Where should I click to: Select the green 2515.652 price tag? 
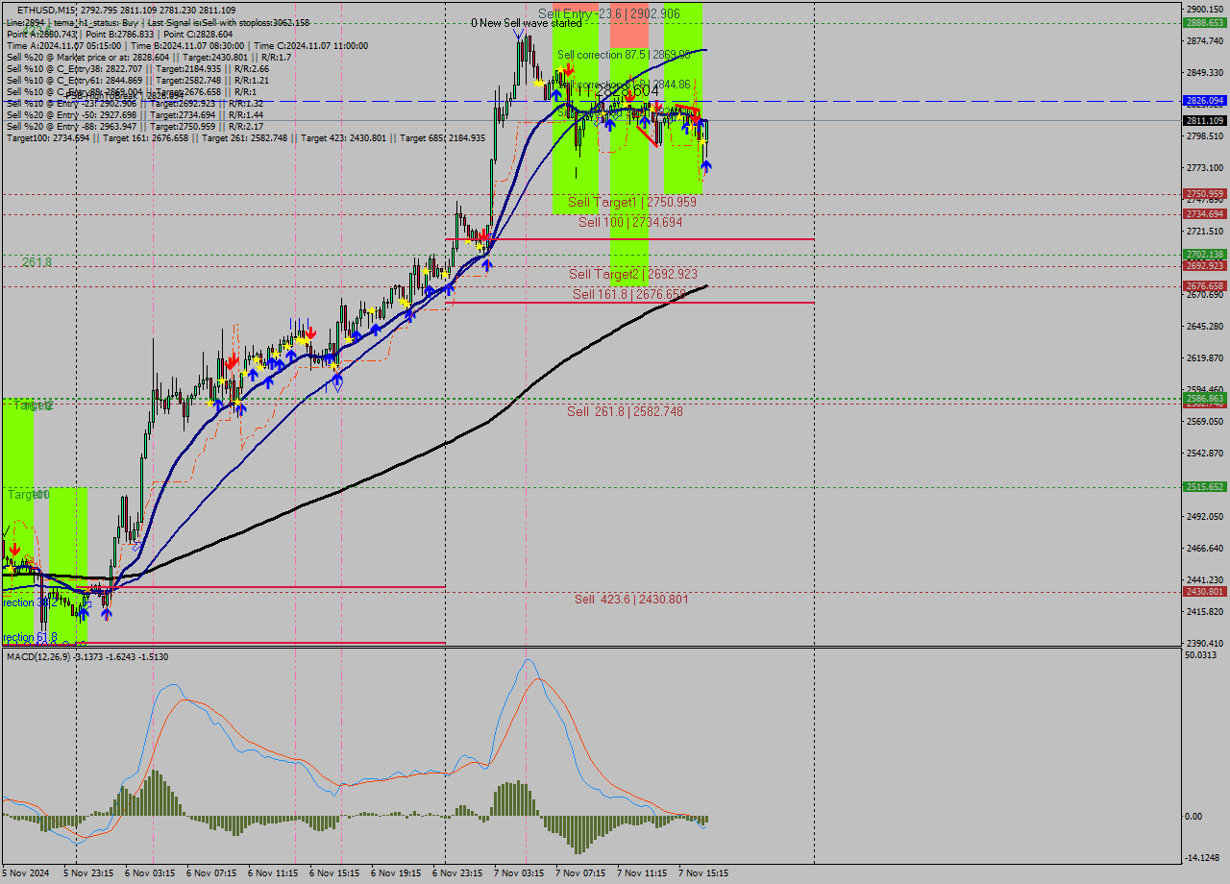point(1205,487)
